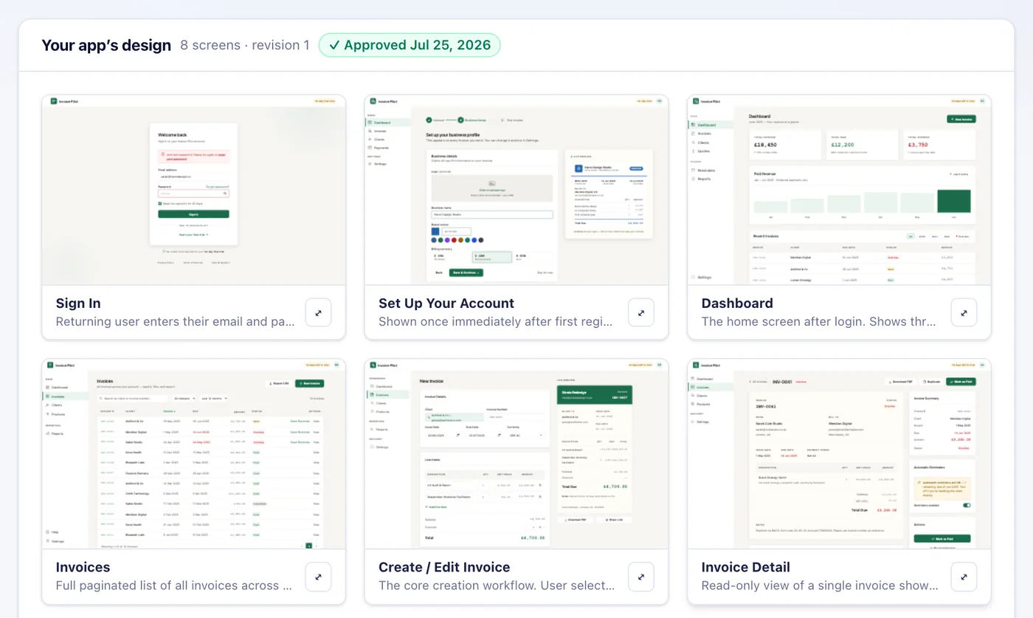Open the Set Up Your Account thumbnail

pyautogui.click(x=516, y=190)
